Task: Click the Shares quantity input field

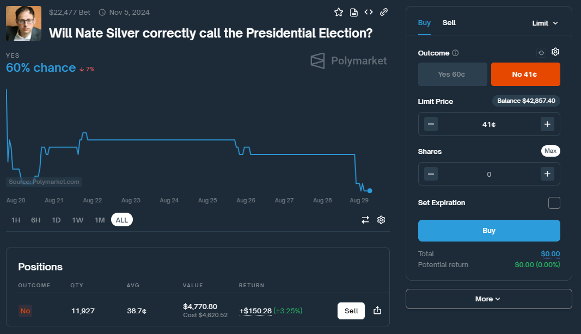Action: pos(488,174)
